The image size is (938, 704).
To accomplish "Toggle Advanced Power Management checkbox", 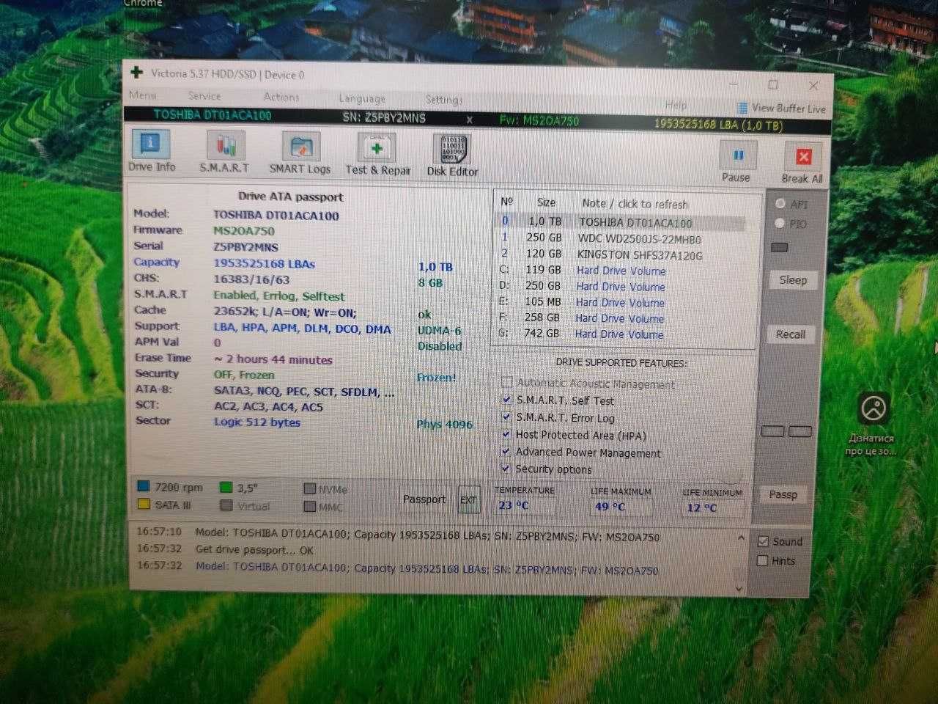I will click(x=506, y=451).
